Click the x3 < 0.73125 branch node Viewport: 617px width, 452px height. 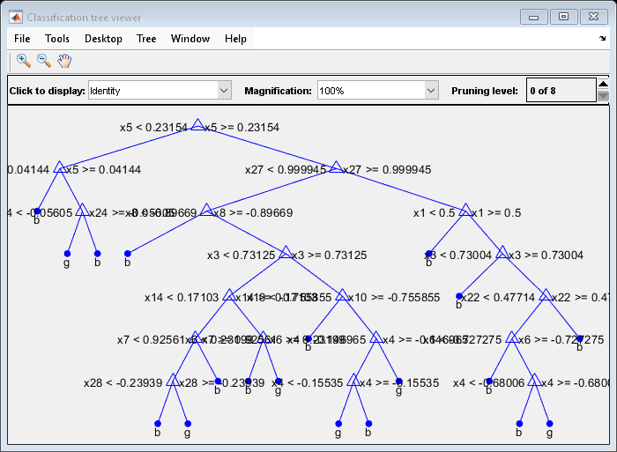(286, 253)
